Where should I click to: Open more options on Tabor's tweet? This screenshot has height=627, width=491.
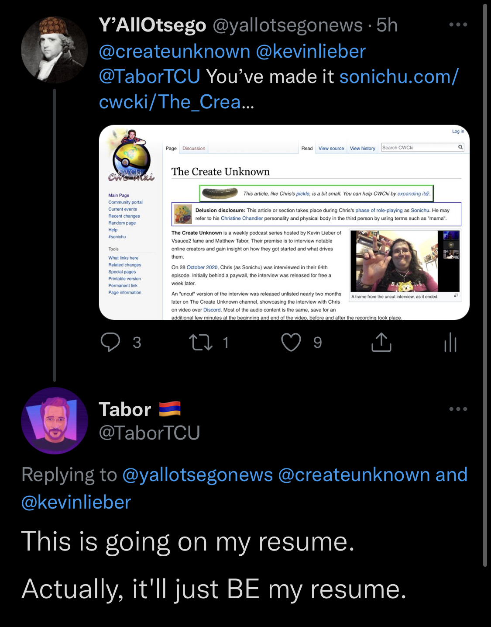click(x=458, y=409)
